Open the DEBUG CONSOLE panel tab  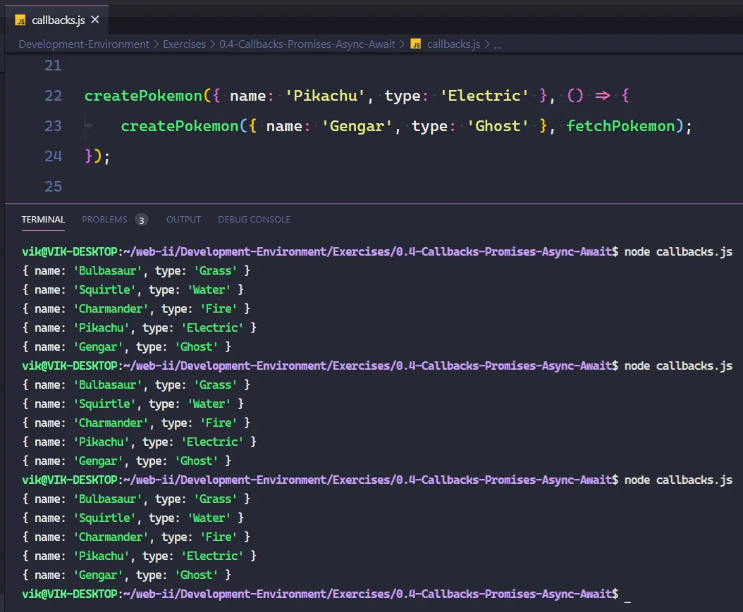254,220
